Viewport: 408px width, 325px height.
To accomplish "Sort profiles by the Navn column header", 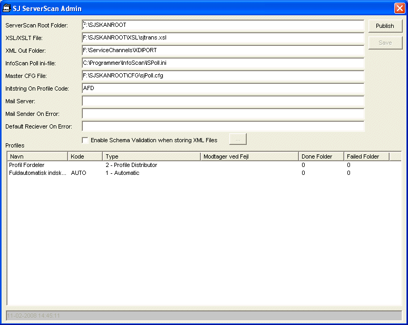I will click(37, 156).
